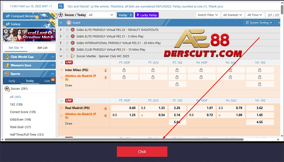The height and width of the screenshot is (162, 284).
Task: Select the Odd/Even (149) filter
Action: click(x=20, y=120)
